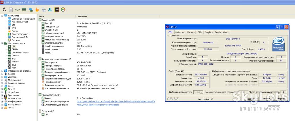This screenshot has height=121, width=295.
Task: Select the ЦП tree item
Action: [x=13, y=46]
